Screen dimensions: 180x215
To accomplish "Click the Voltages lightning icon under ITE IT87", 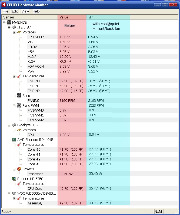I will tap(19, 32).
